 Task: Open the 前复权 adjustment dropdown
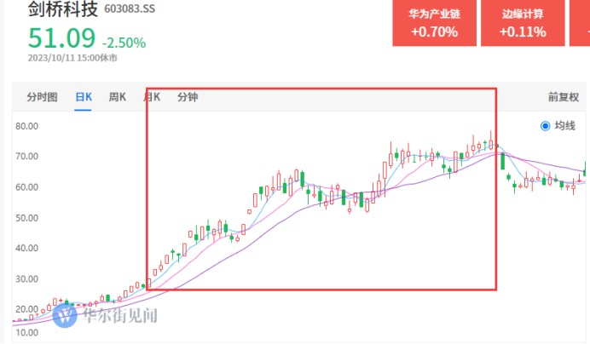click(564, 97)
